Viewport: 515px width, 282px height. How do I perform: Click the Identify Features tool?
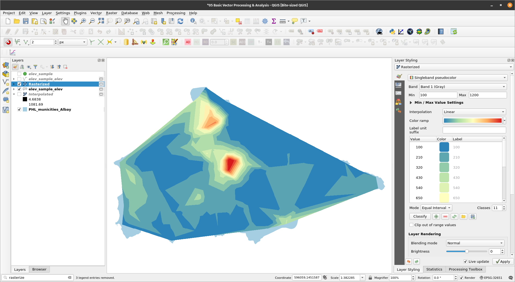pos(193,21)
